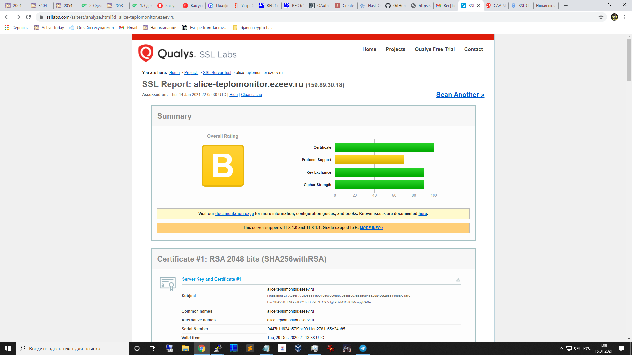Click the known issues 'here' link

423,214
